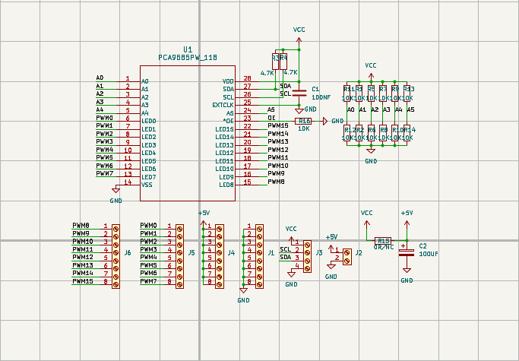Click the VSS pin name on U1

click(x=147, y=185)
